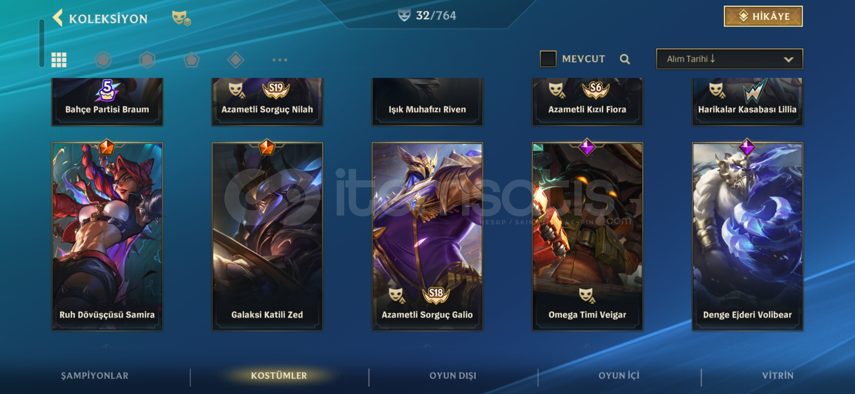Viewport: 855px width, 394px height.
Task: Open the Vitrin tab
Action: (778, 376)
